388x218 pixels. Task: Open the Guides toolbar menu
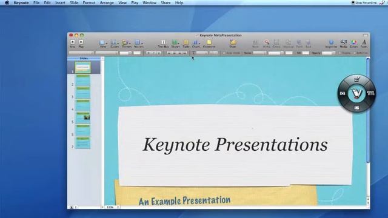[115, 43]
